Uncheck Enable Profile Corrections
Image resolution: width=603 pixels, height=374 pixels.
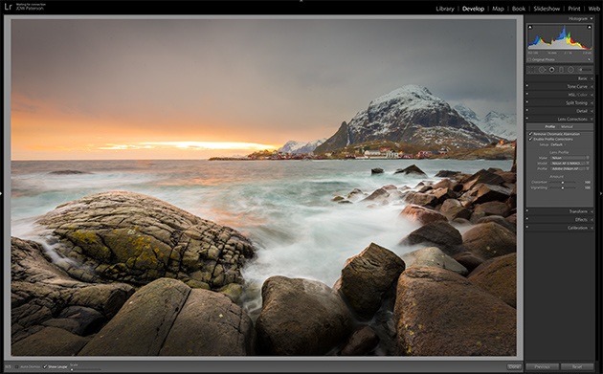pos(530,139)
